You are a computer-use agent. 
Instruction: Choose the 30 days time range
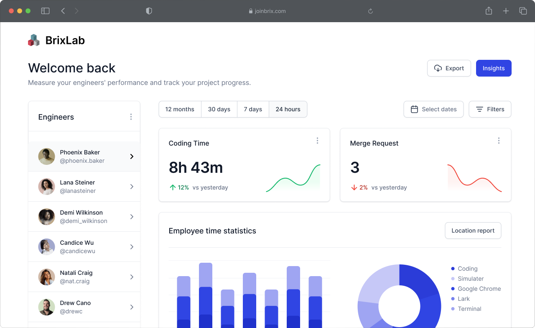(x=219, y=109)
